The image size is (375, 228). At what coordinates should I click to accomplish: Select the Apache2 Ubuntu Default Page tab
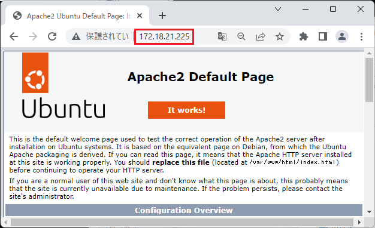[77, 16]
